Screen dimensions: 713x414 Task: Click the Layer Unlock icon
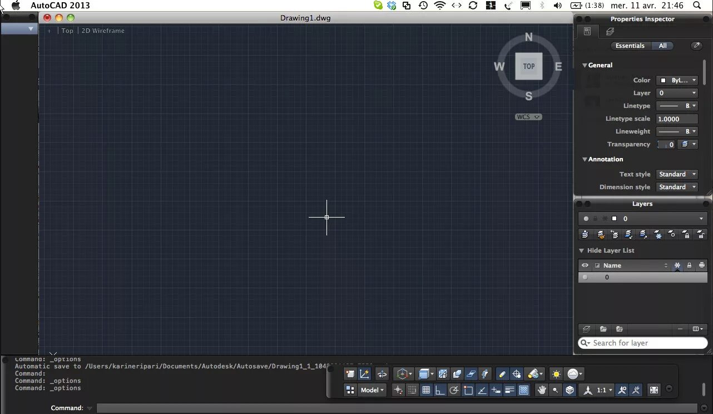(x=701, y=234)
